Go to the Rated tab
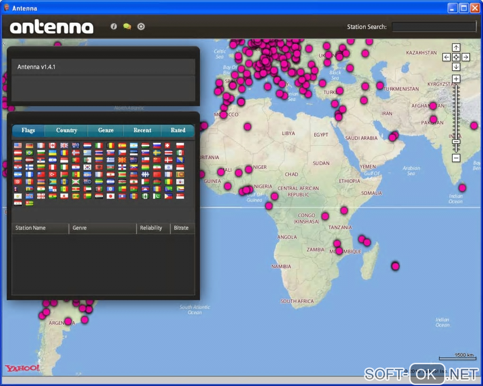 point(178,131)
